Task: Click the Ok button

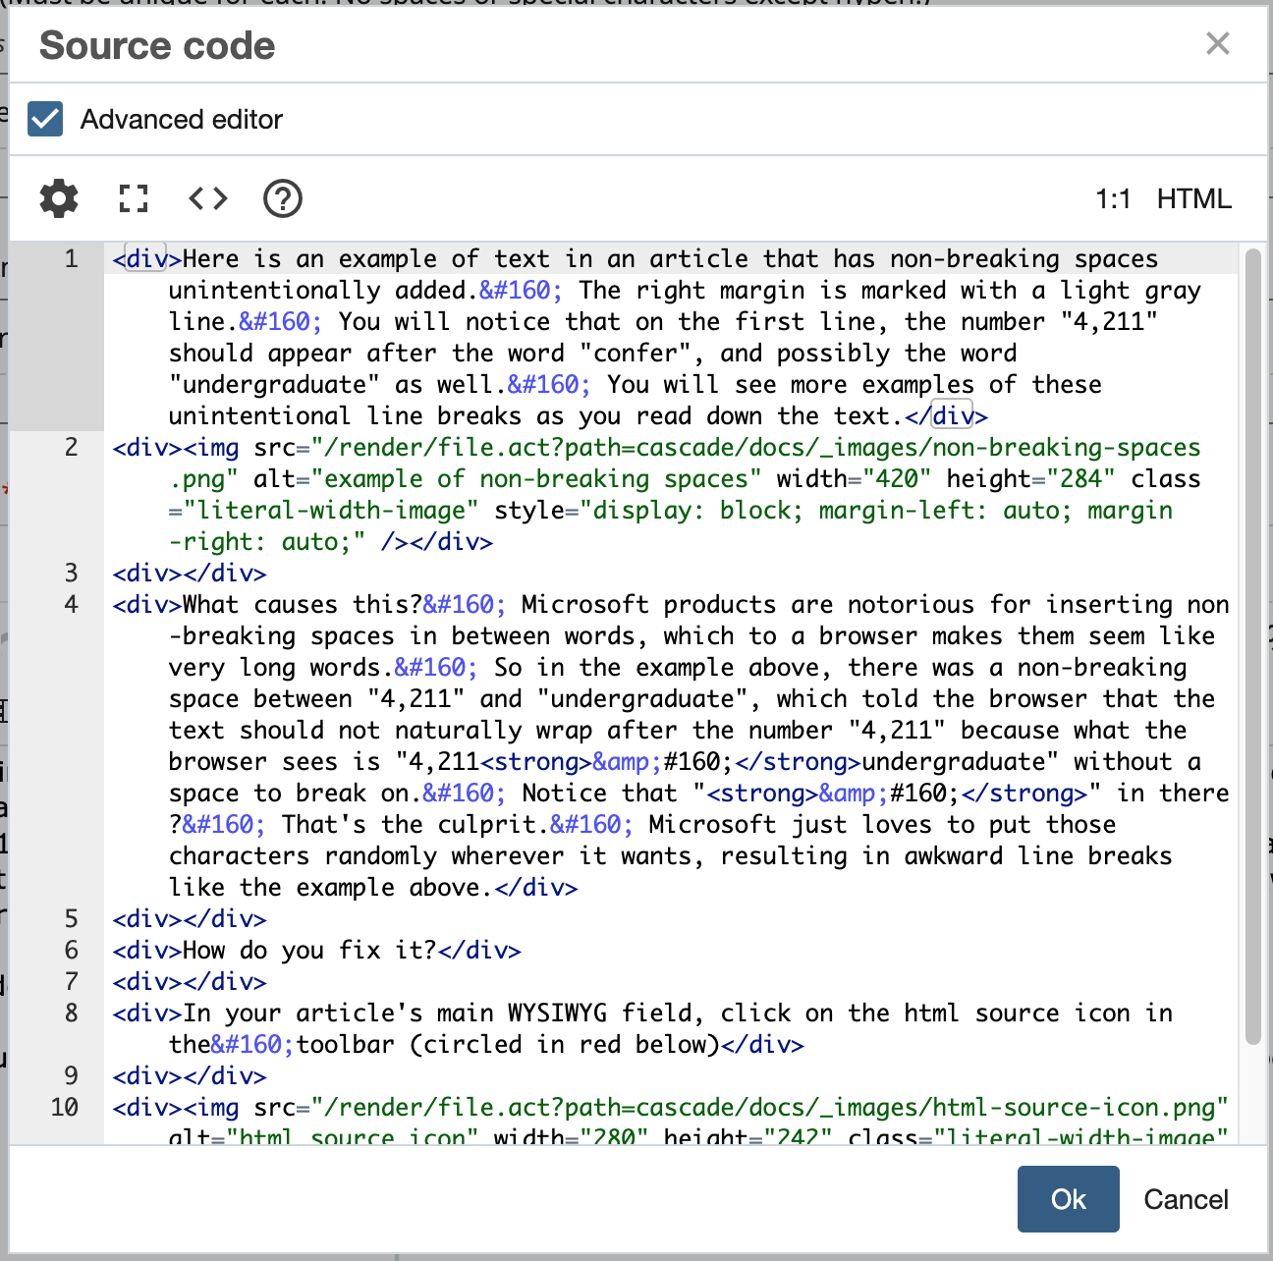Action: click(1069, 1199)
